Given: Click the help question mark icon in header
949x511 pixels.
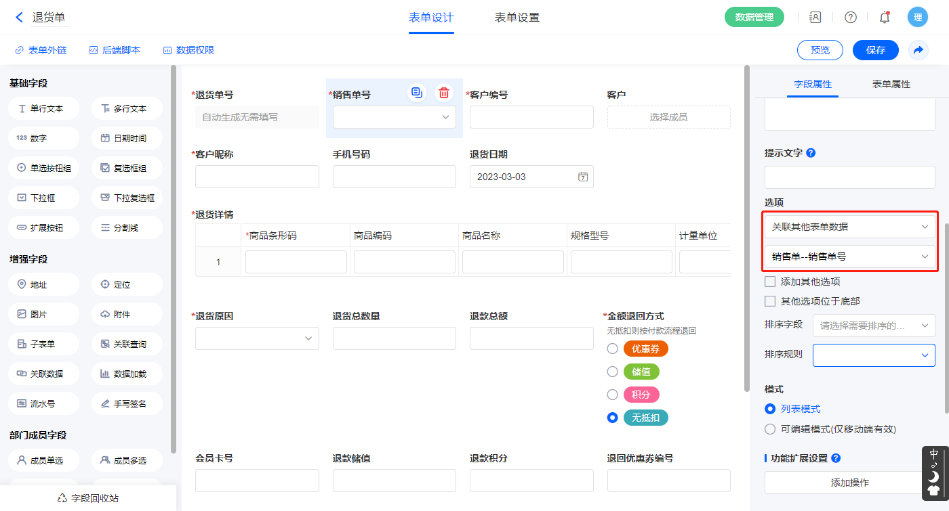Looking at the screenshot, I should [850, 18].
